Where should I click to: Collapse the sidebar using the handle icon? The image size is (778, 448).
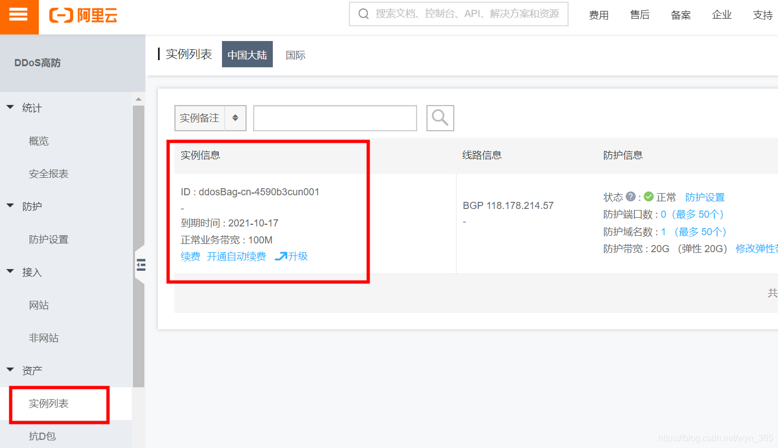click(x=141, y=265)
